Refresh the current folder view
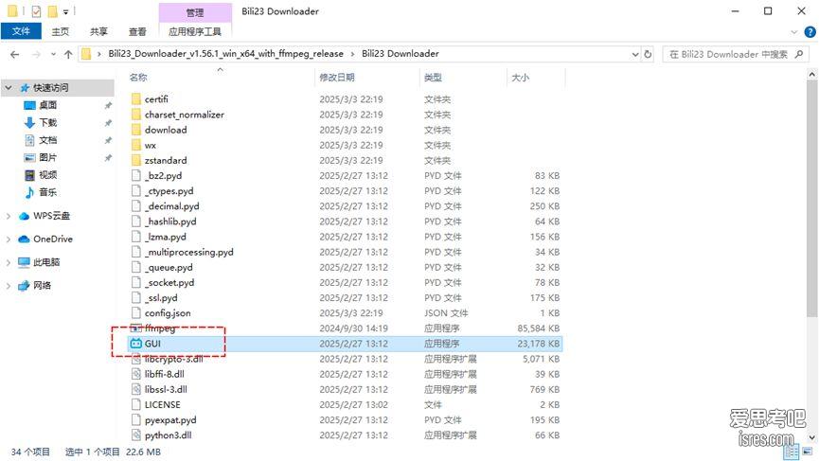 (649, 54)
